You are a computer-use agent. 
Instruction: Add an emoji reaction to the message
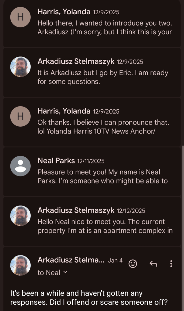[x=133, y=264]
